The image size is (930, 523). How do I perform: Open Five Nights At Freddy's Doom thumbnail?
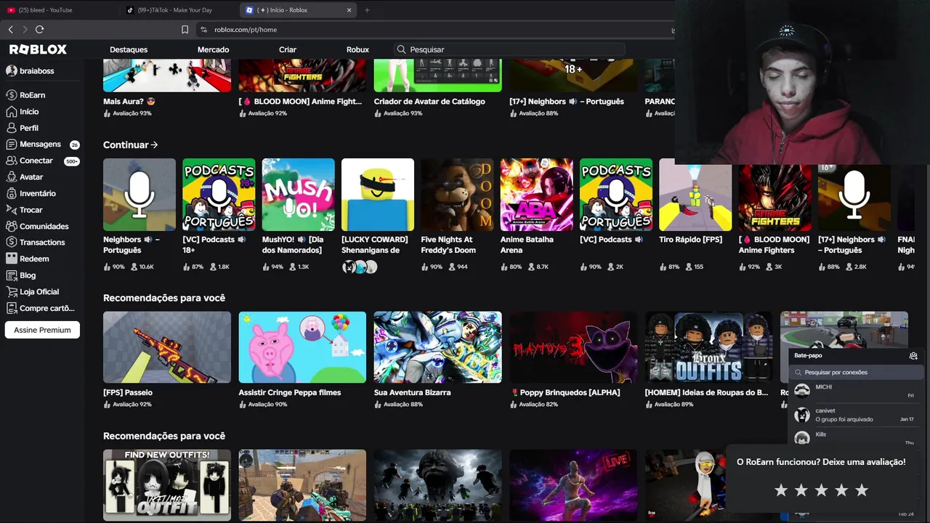(457, 195)
